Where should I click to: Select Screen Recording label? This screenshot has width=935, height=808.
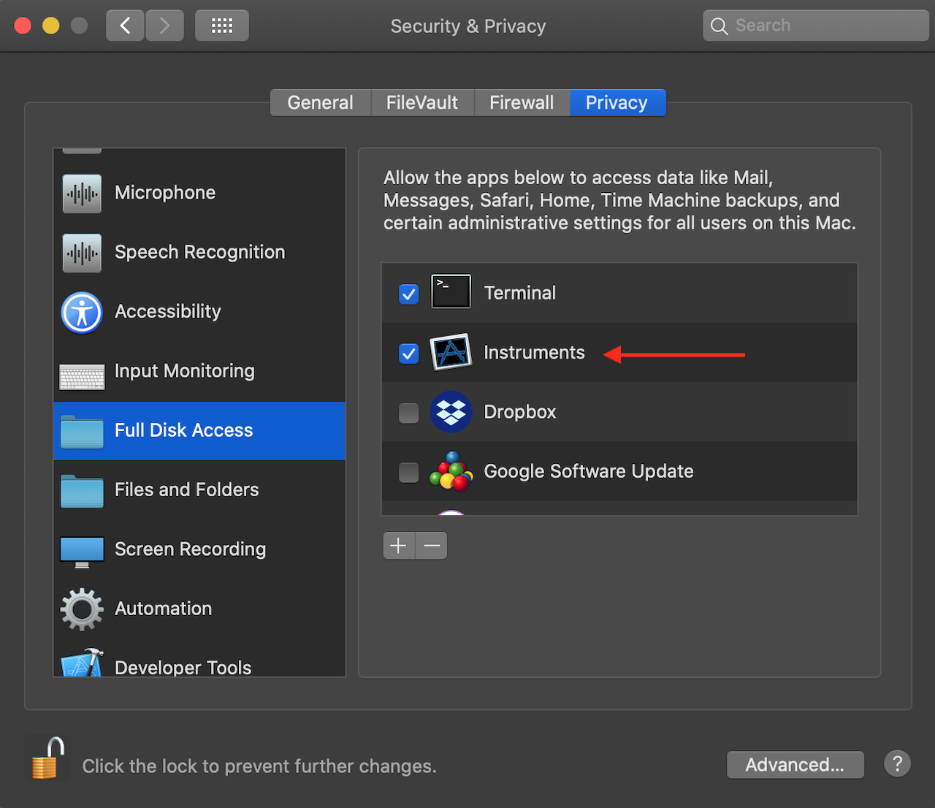tap(191, 549)
